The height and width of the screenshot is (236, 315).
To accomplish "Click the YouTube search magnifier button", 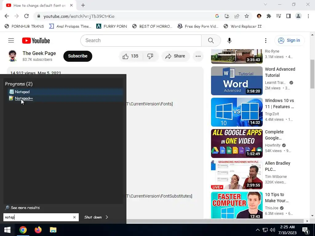I will point(211,41).
